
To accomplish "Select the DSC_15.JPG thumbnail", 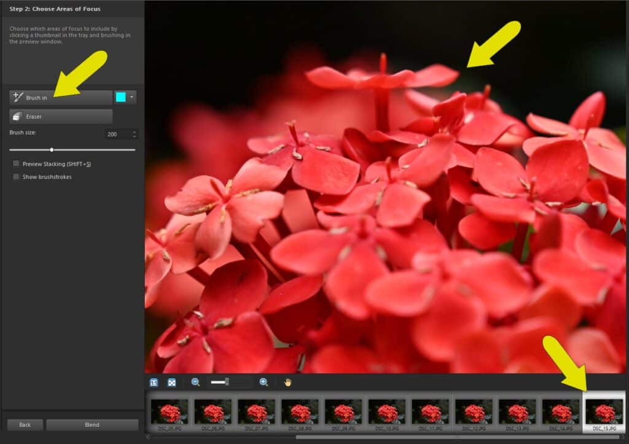I will point(604,411).
